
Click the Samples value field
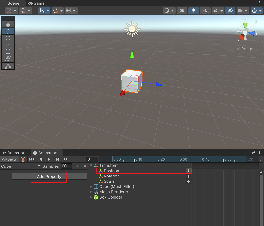pos(67,166)
